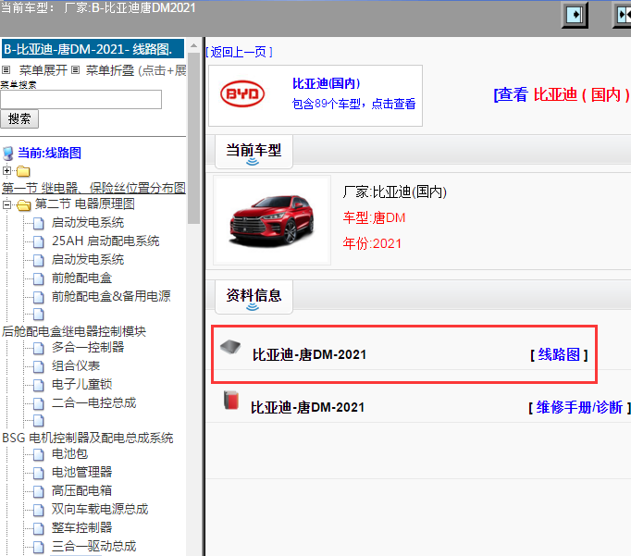The image size is (631, 556).
Task: Open 第一节 继电器、保险丝位置分布图 tree item
Action: (93, 188)
